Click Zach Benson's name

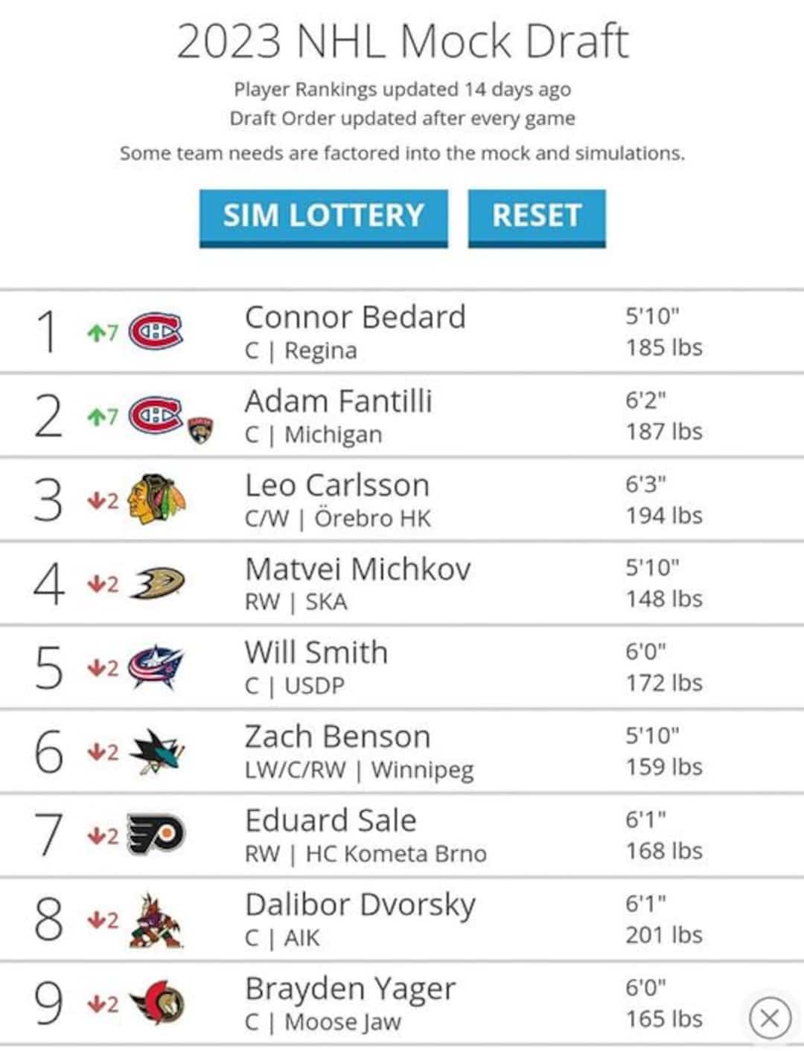click(337, 737)
